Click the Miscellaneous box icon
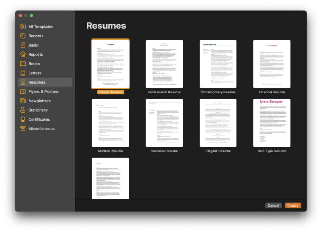The height and width of the screenshot is (232, 322). coord(23,129)
